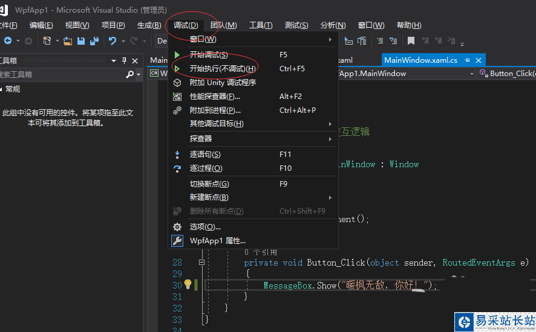Open the Undo history dropdown arrow
536x332 pixels.
pyautogui.click(x=123, y=41)
